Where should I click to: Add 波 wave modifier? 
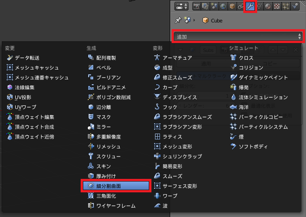161,205
